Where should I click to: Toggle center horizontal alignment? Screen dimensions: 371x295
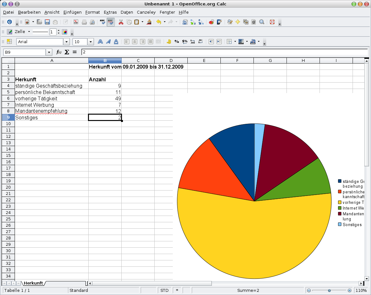pyautogui.click(x=135, y=42)
